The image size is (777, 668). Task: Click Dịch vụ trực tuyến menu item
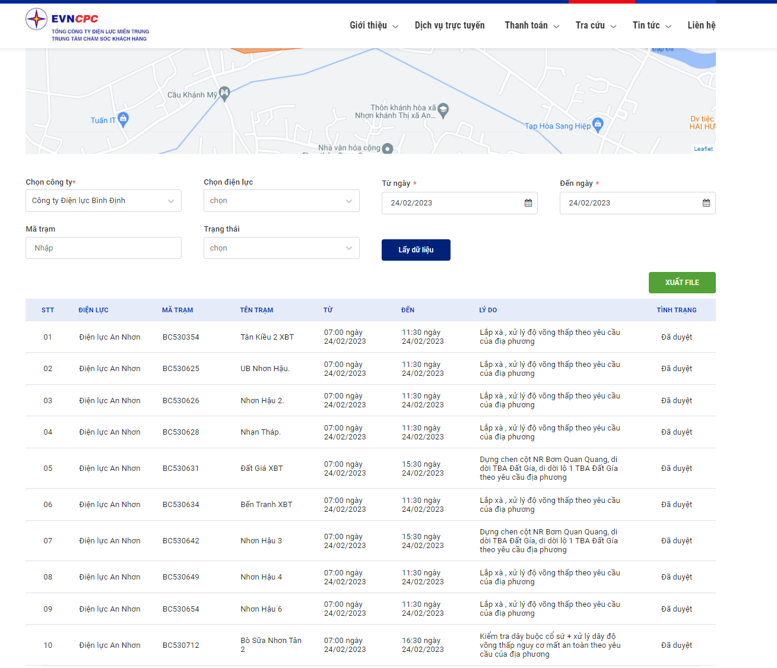click(449, 26)
